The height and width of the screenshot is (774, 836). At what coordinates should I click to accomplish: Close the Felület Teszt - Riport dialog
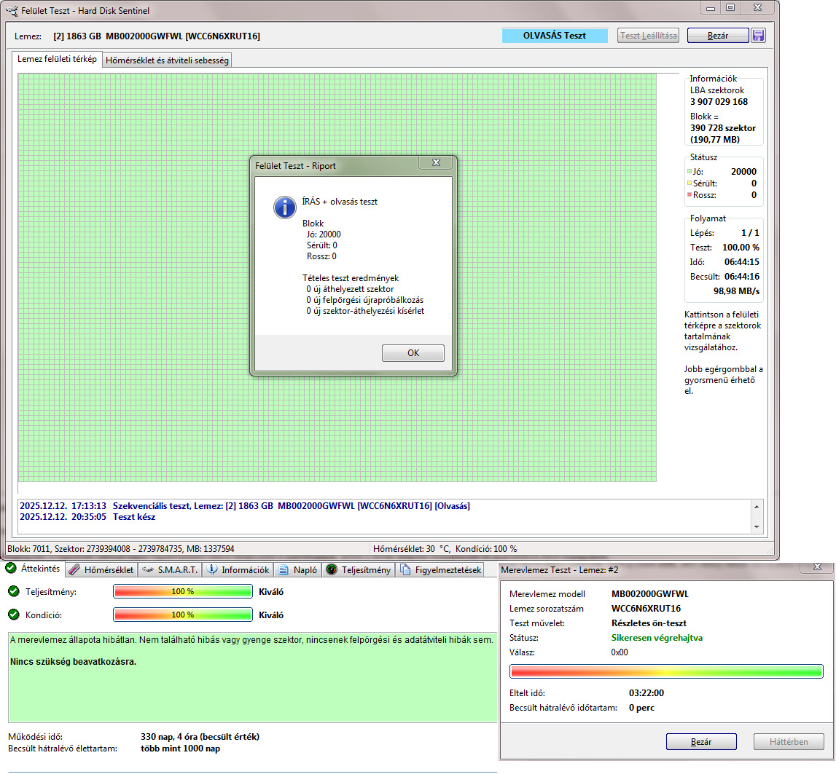click(436, 162)
